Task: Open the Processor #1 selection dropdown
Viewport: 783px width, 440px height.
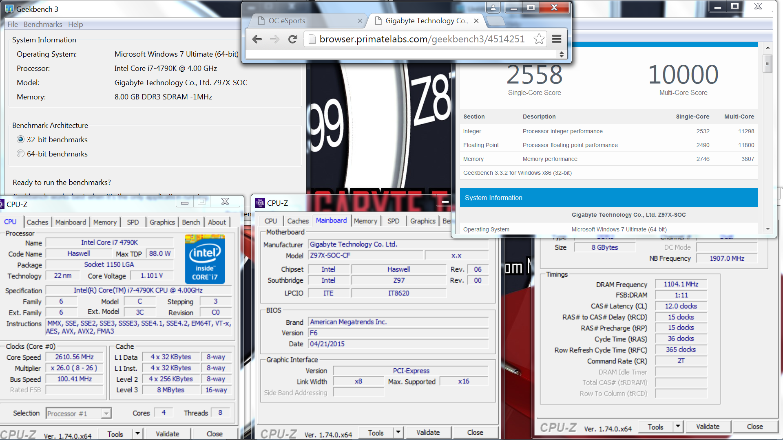Action: pos(106,414)
